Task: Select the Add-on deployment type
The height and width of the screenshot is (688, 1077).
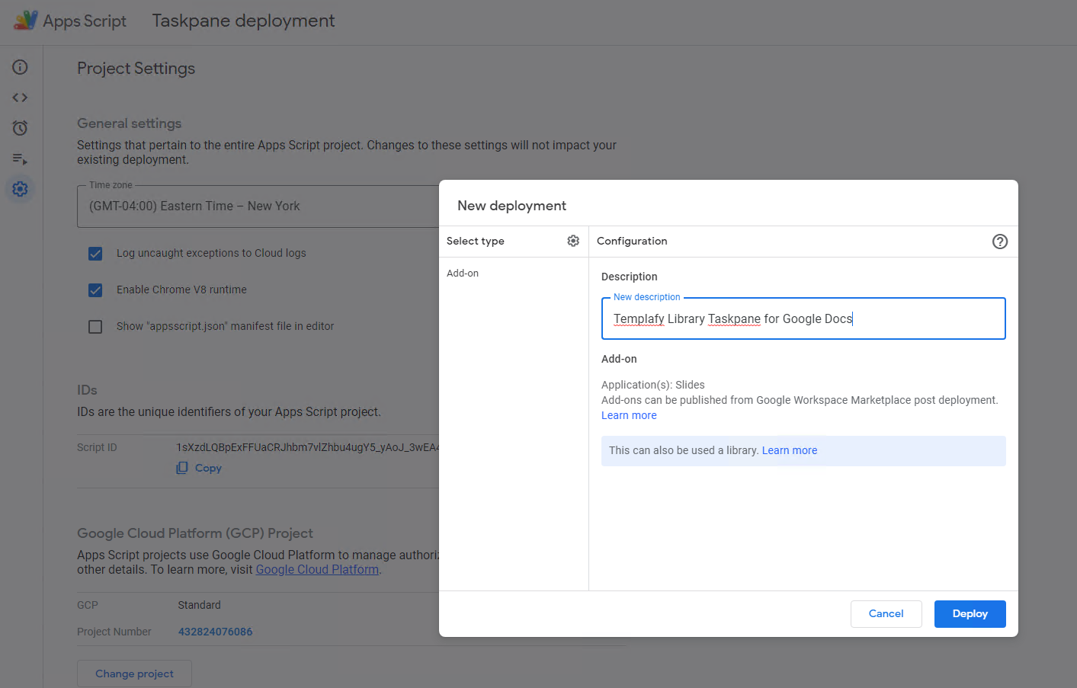Action: [x=463, y=274]
